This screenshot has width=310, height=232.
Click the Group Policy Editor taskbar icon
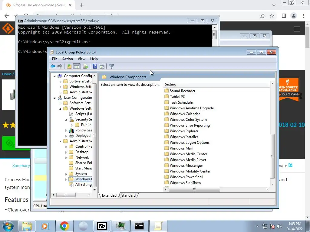[158, 226]
